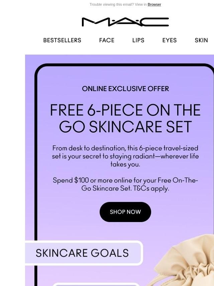Click the letter C in MAC logo
214x286 pixels.
point(155,22)
